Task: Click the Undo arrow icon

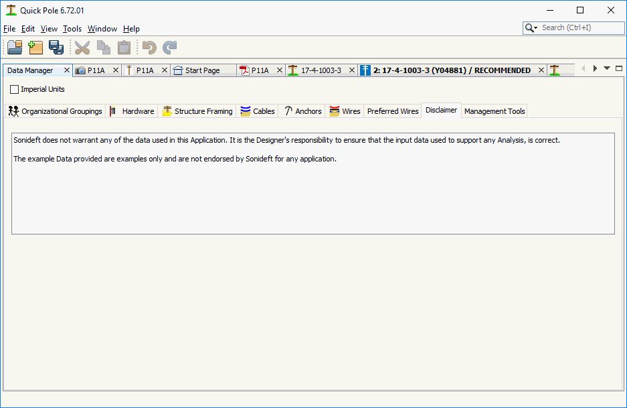Action: point(149,48)
